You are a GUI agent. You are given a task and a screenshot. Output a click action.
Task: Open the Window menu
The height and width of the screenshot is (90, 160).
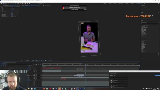coord(23,2)
